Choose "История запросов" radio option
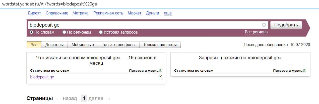This screenshot has height=104, width=319. click(x=101, y=32)
